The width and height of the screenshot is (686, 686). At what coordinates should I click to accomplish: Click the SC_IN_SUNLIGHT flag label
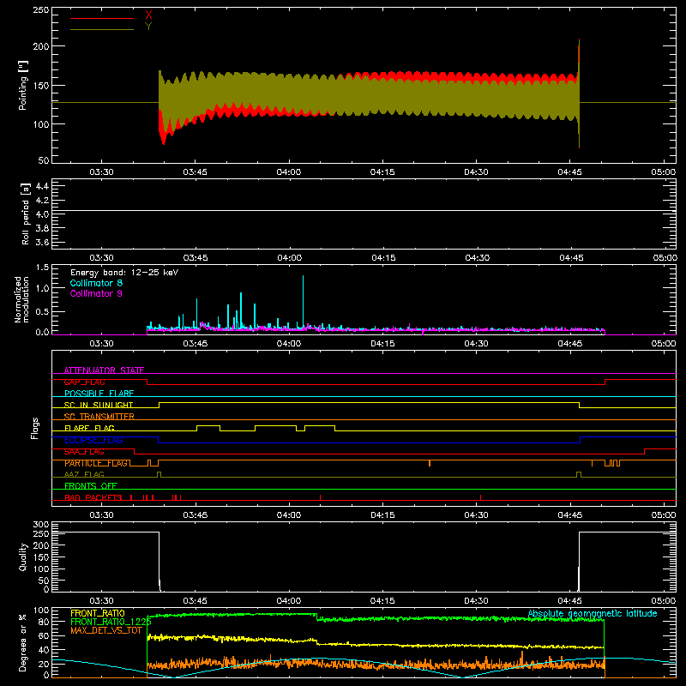99,405
